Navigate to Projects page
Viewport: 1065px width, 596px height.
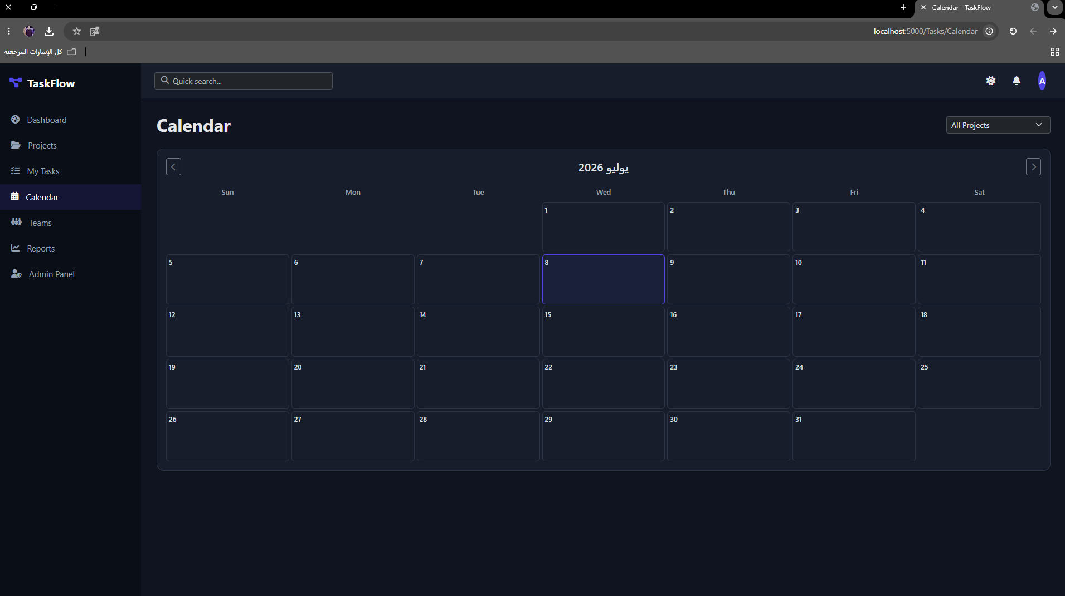click(42, 145)
